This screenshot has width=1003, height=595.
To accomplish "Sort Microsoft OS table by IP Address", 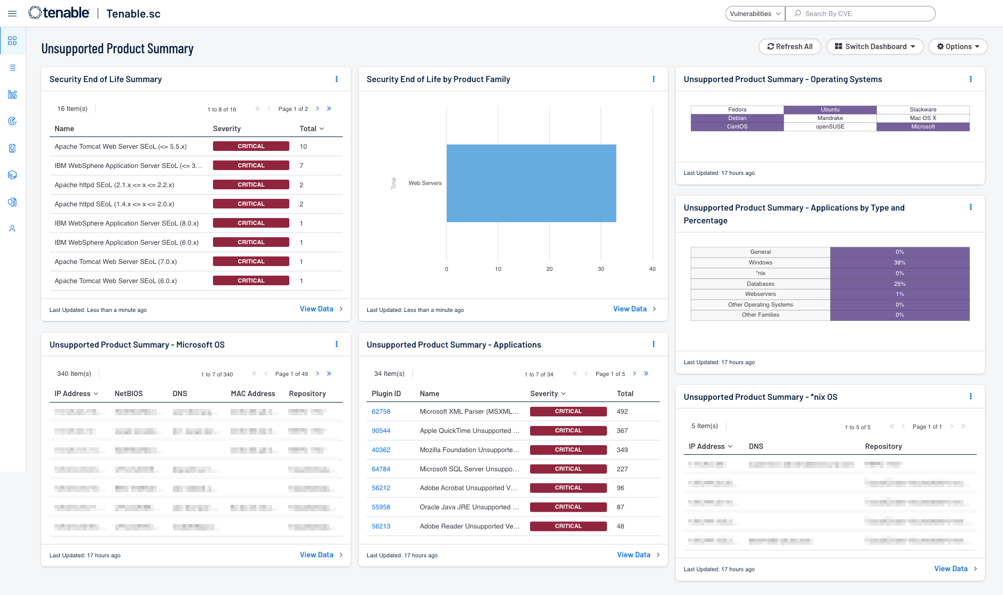I will [76, 393].
